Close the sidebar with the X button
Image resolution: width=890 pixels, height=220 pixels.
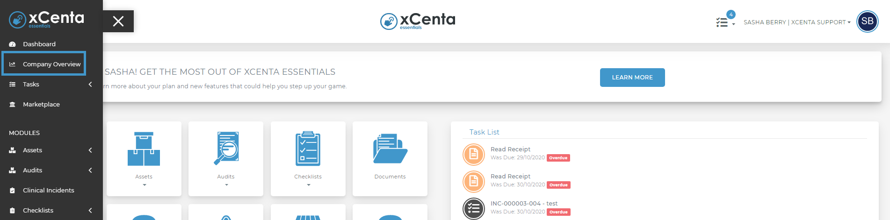pyautogui.click(x=118, y=21)
